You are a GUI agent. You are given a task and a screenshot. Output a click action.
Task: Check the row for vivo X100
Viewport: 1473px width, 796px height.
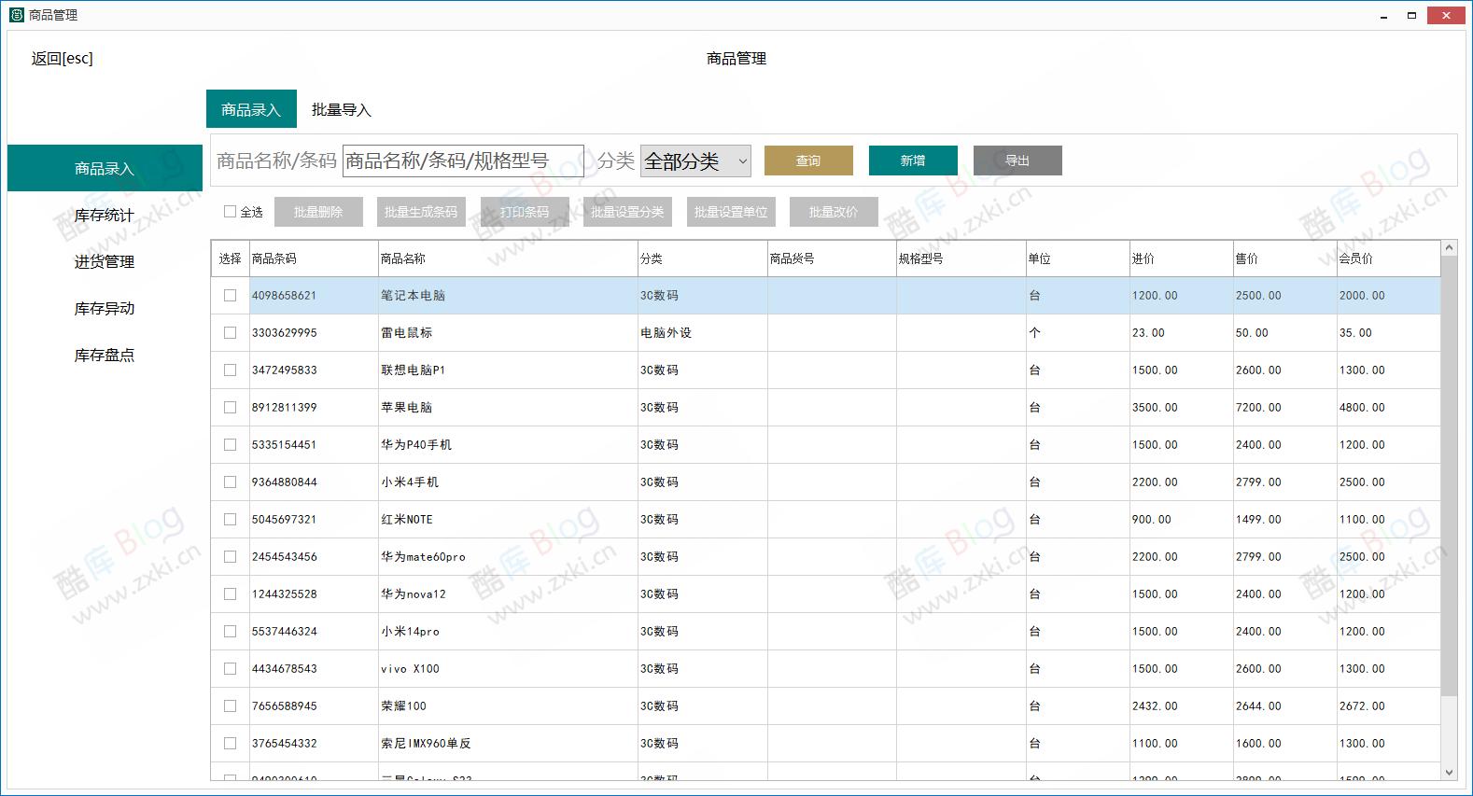[x=230, y=669]
